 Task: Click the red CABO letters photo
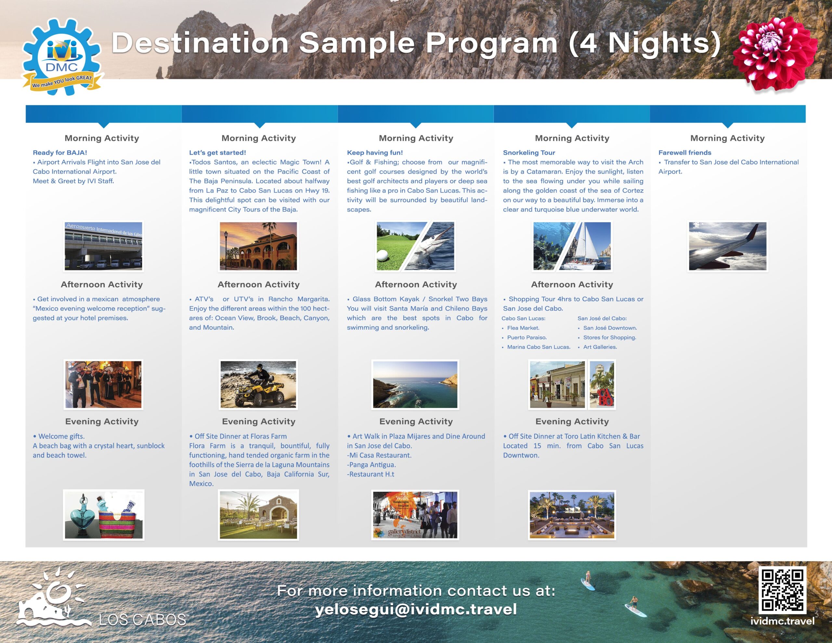tap(602, 385)
